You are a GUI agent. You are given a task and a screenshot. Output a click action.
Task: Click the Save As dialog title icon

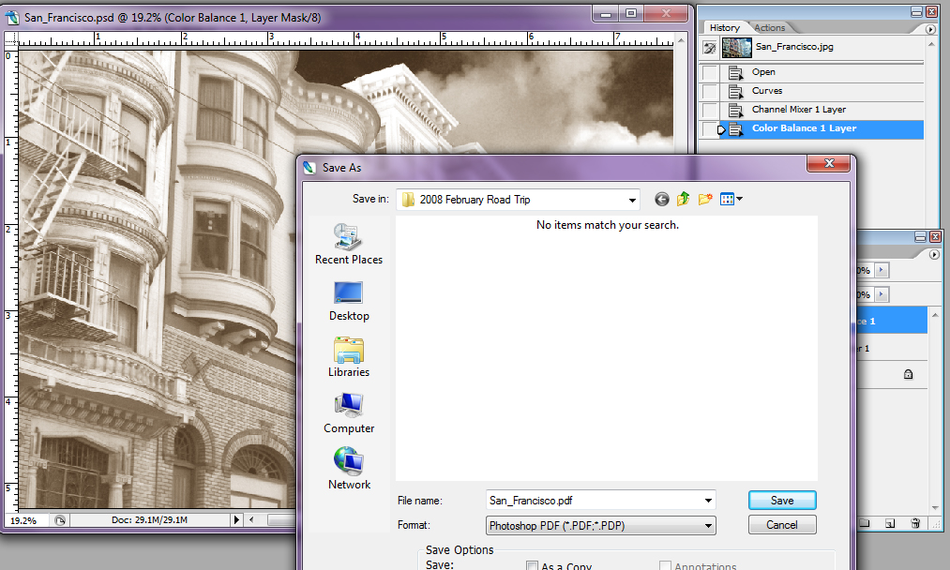click(309, 168)
